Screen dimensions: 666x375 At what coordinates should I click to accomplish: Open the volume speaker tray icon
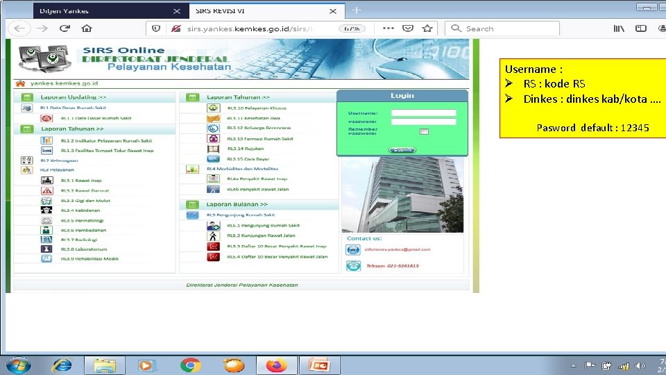tap(640, 366)
